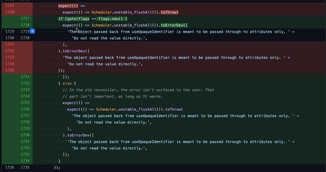326x172 pixels.
Task: Click added line number 1723
Action: (x=25, y=89)
